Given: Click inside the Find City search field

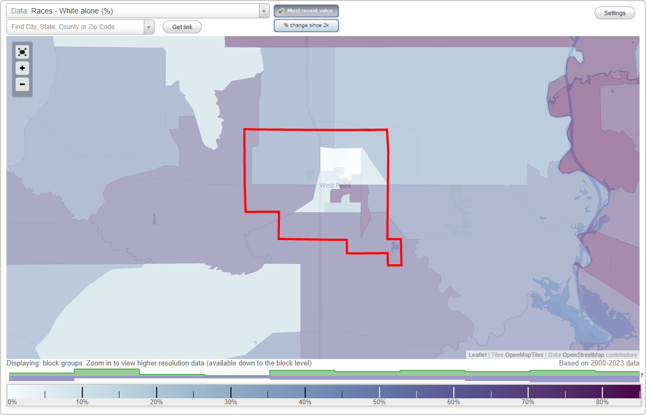Looking at the screenshot, I should [75, 26].
